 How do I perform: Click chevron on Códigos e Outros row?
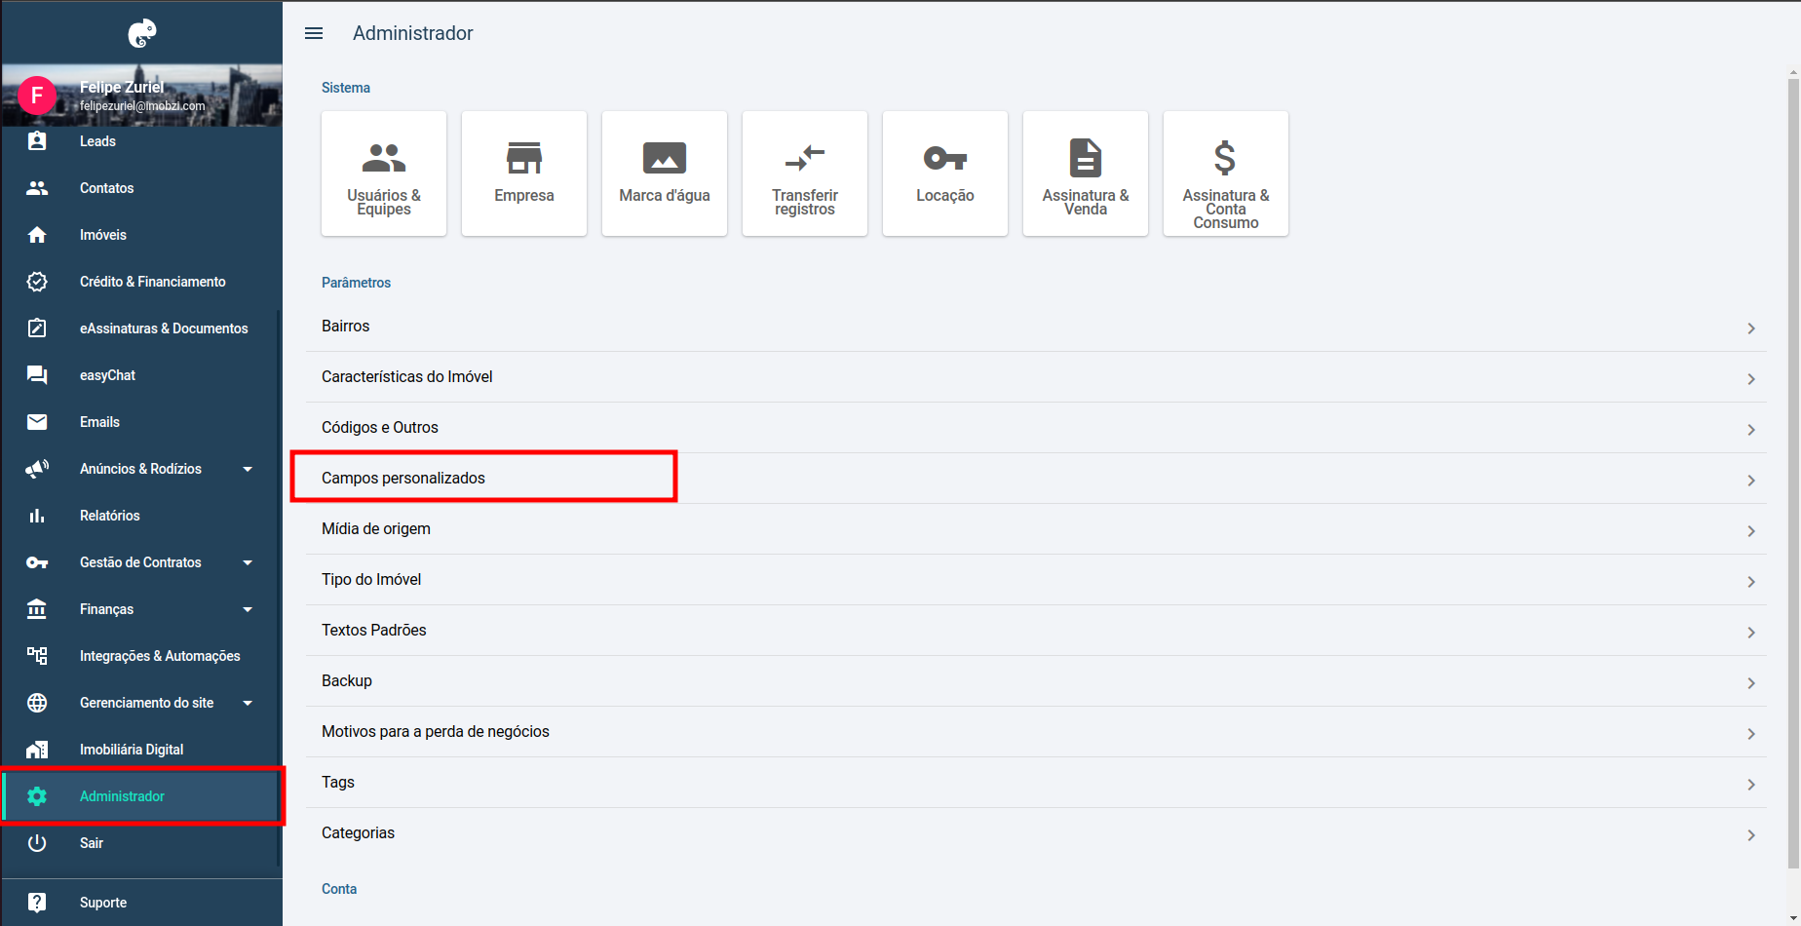pos(1751,430)
